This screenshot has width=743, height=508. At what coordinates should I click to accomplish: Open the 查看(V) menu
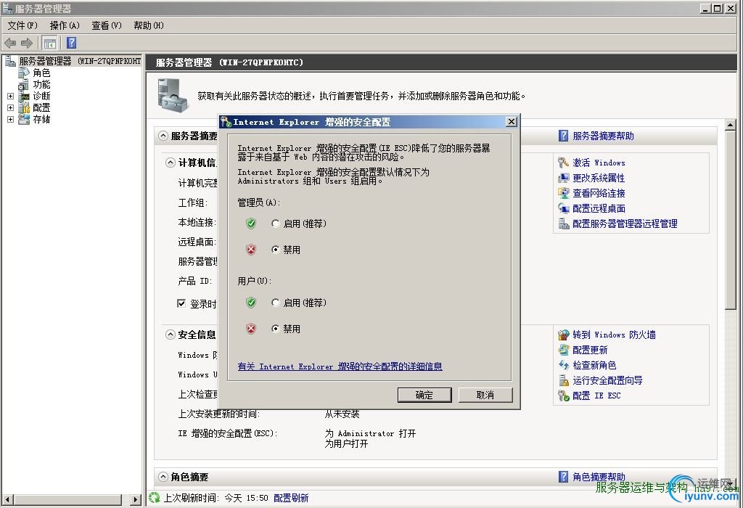point(106,25)
